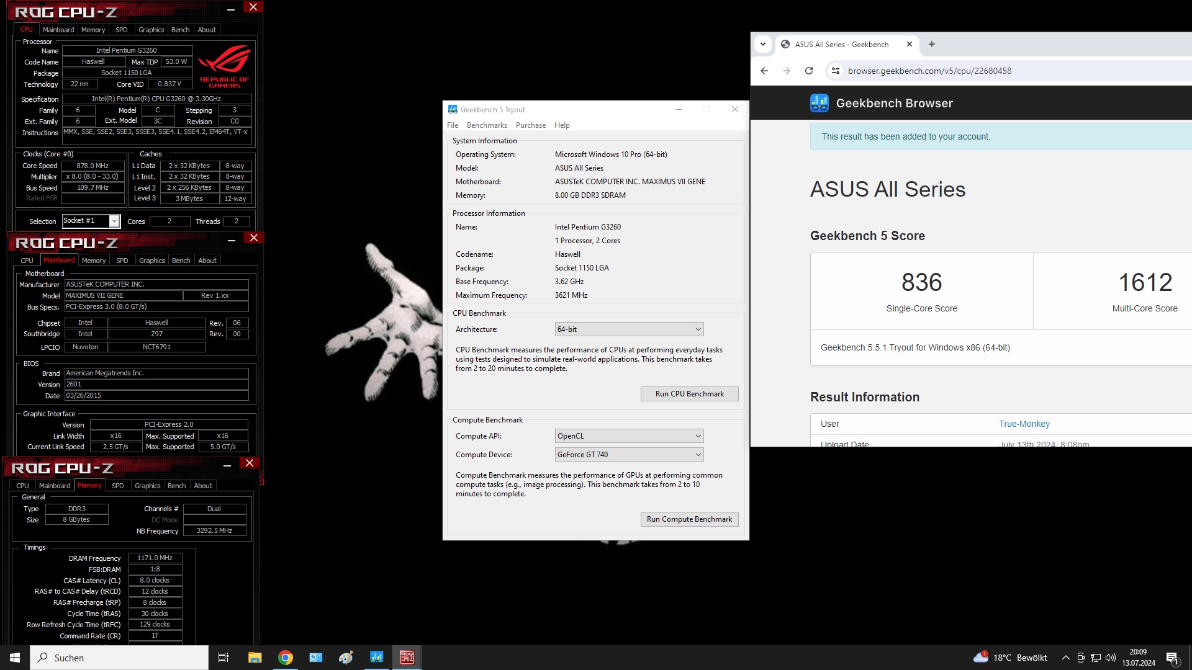The image size is (1192, 670).
Task: Open the Paint app from the taskbar
Action: click(x=346, y=658)
